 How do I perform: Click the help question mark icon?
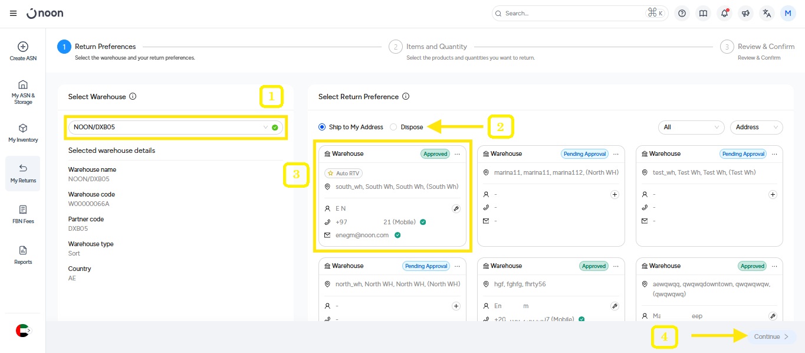point(682,13)
